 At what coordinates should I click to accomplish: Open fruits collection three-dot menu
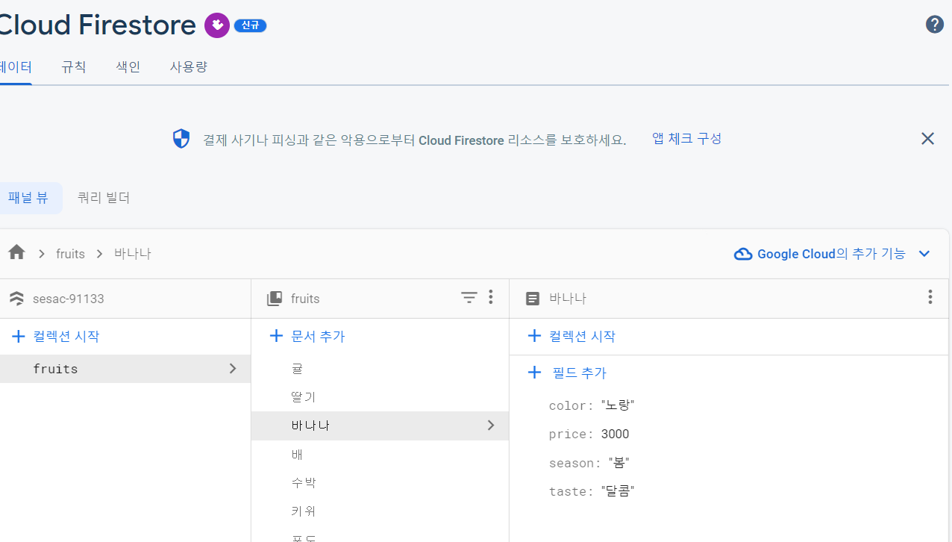click(x=490, y=297)
